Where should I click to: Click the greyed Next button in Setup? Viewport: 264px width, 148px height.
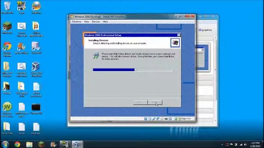coord(155,102)
